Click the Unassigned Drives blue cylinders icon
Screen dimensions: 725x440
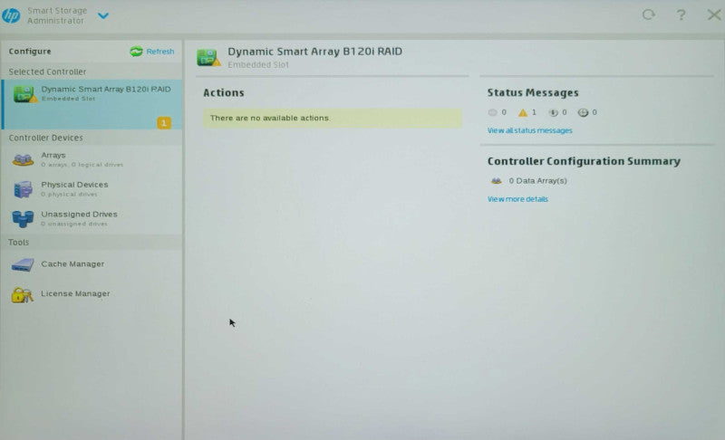coord(23,219)
